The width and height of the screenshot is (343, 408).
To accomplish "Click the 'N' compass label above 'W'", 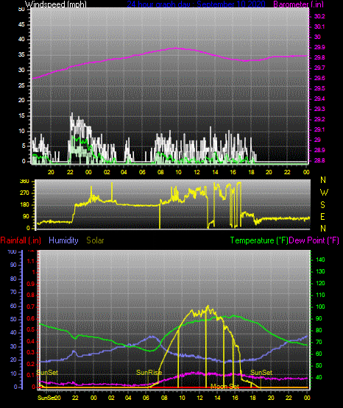I will 323,180.
